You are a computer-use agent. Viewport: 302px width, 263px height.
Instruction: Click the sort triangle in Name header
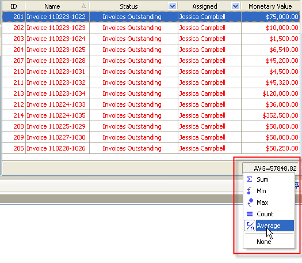click(83, 6)
